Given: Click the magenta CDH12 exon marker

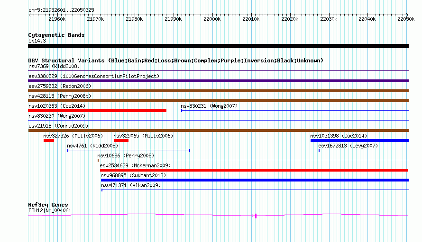Looking at the screenshot, I should coord(256,216).
